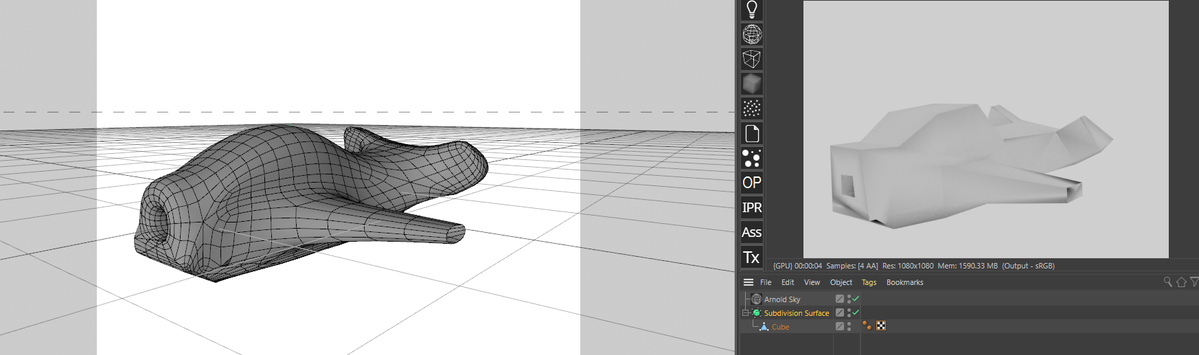
Task: Click the OP operator button
Action: [x=752, y=183]
